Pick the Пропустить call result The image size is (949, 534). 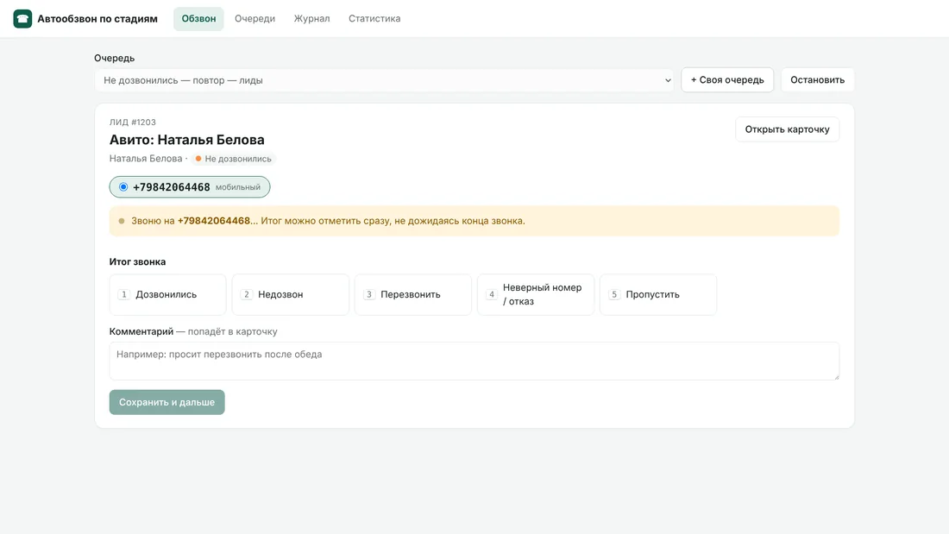(658, 295)
